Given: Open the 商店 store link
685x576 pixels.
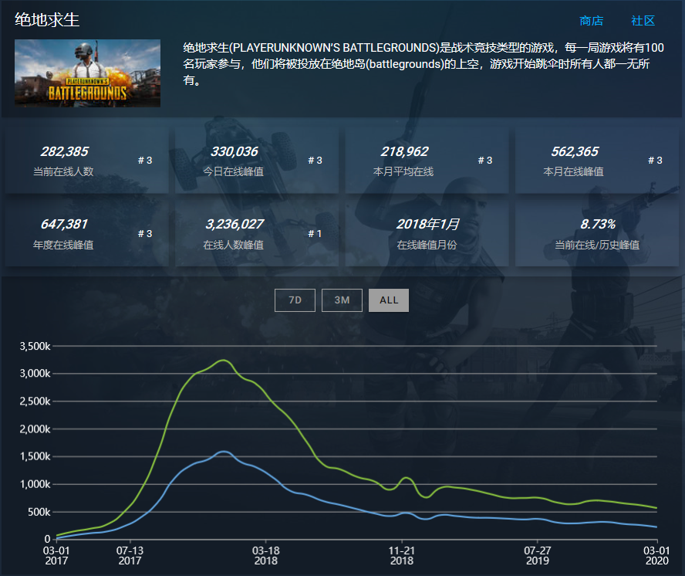Looking at the screenshot, I should [x=591, y=21].
